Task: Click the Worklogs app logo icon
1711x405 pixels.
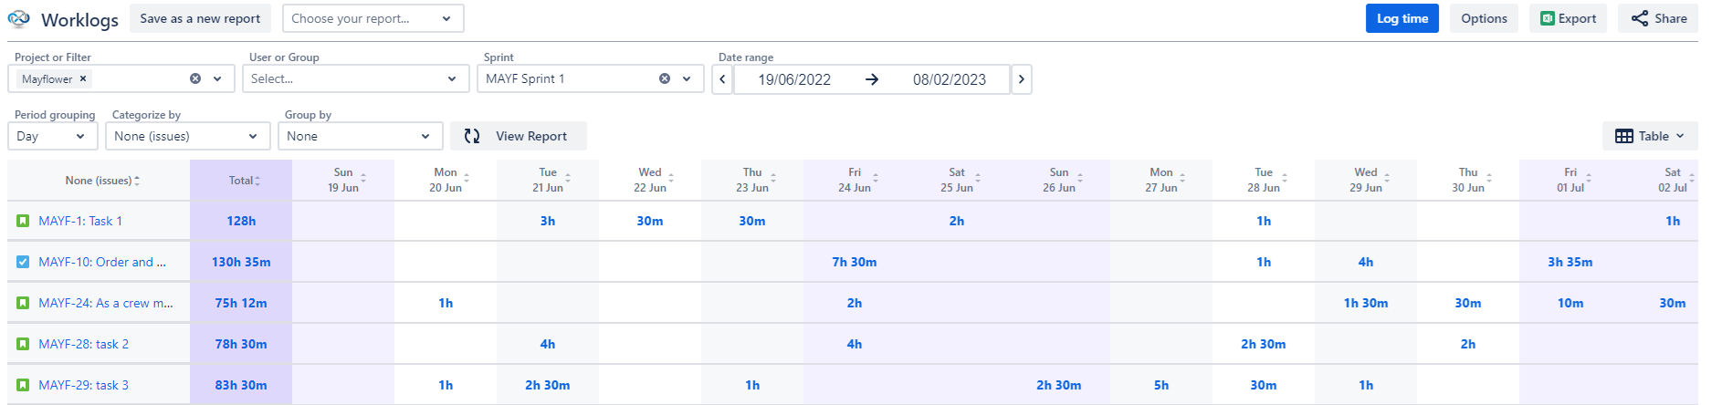Action: point(19,19)
